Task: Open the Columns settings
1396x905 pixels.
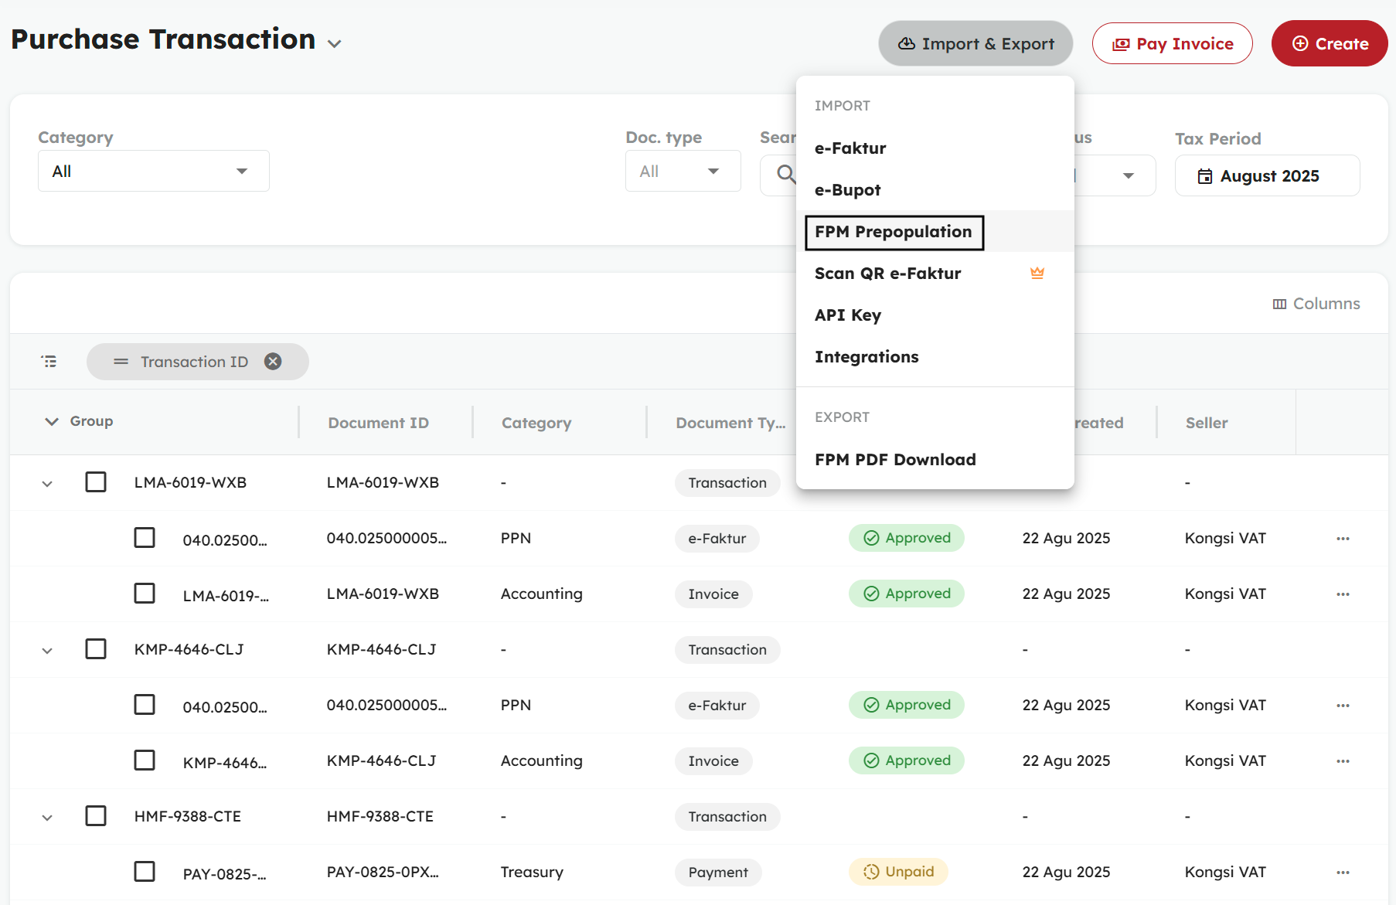Action: click(1316, 304)
